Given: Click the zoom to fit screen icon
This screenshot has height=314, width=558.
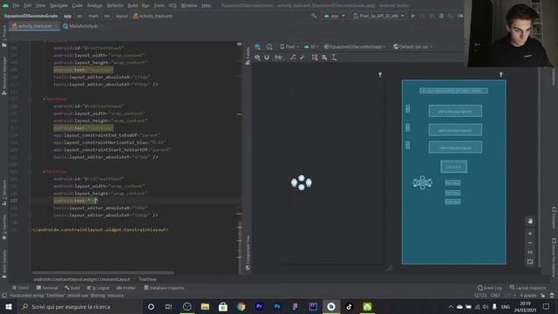Looking at the screenshot, I should (530, 262).
